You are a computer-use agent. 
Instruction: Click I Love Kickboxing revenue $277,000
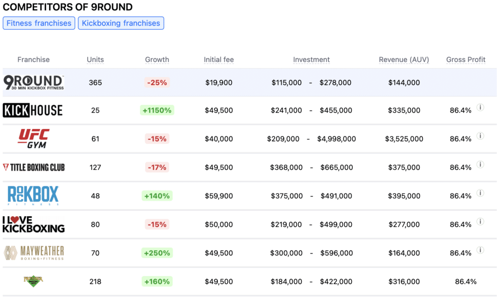[x=404, y=225]
